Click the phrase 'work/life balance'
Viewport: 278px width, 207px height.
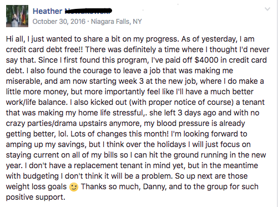(x=37, y=102)
